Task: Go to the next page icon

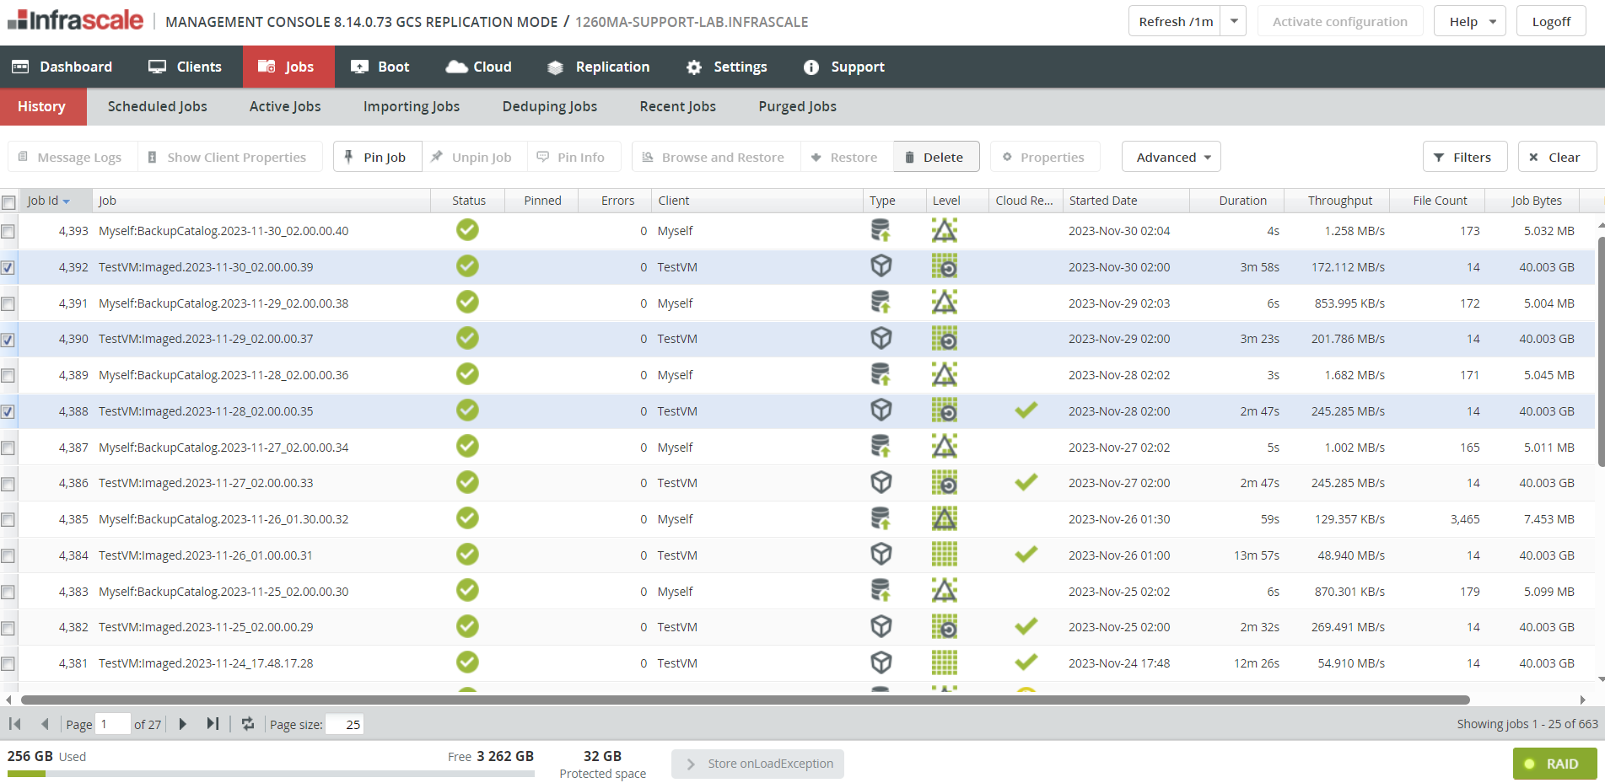Action: [182, 724]
